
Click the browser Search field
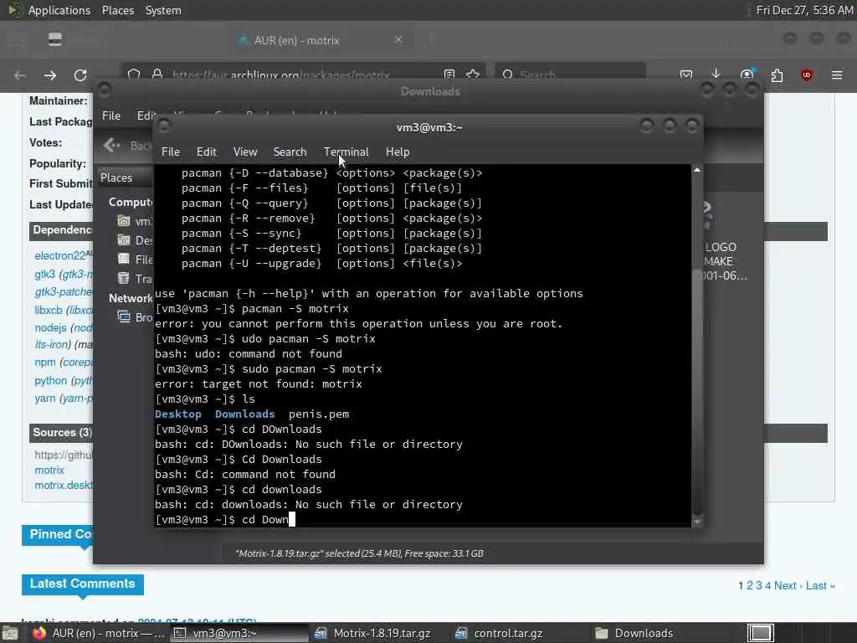(x=570, y=74)
